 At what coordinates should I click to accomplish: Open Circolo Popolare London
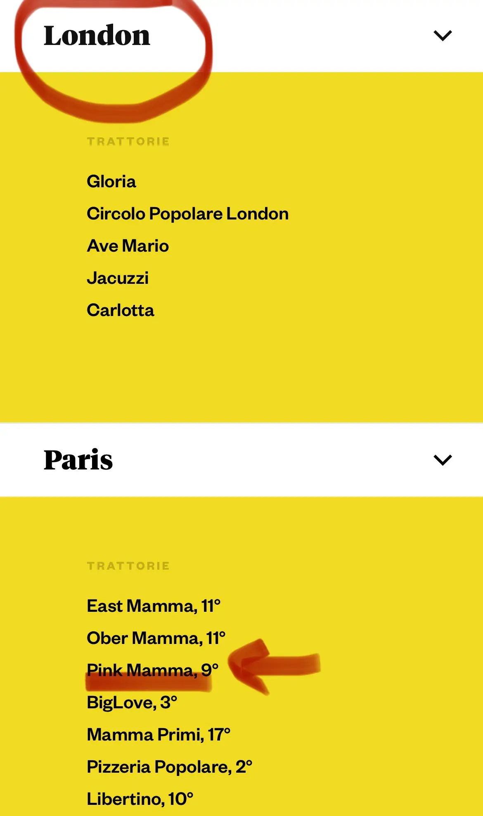pos(188,214)
